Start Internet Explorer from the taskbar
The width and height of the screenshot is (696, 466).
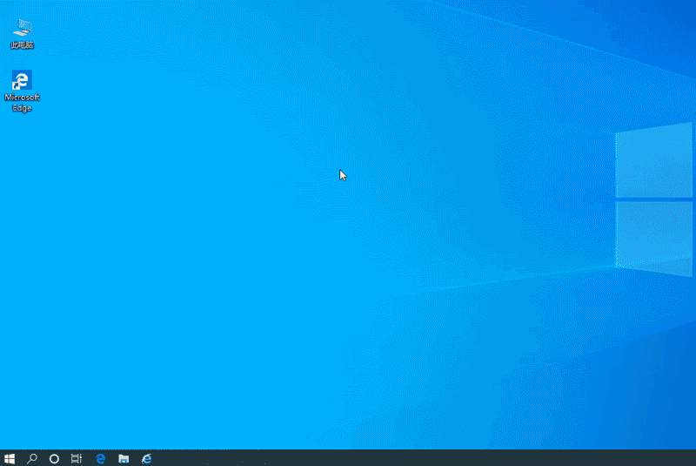147,458
